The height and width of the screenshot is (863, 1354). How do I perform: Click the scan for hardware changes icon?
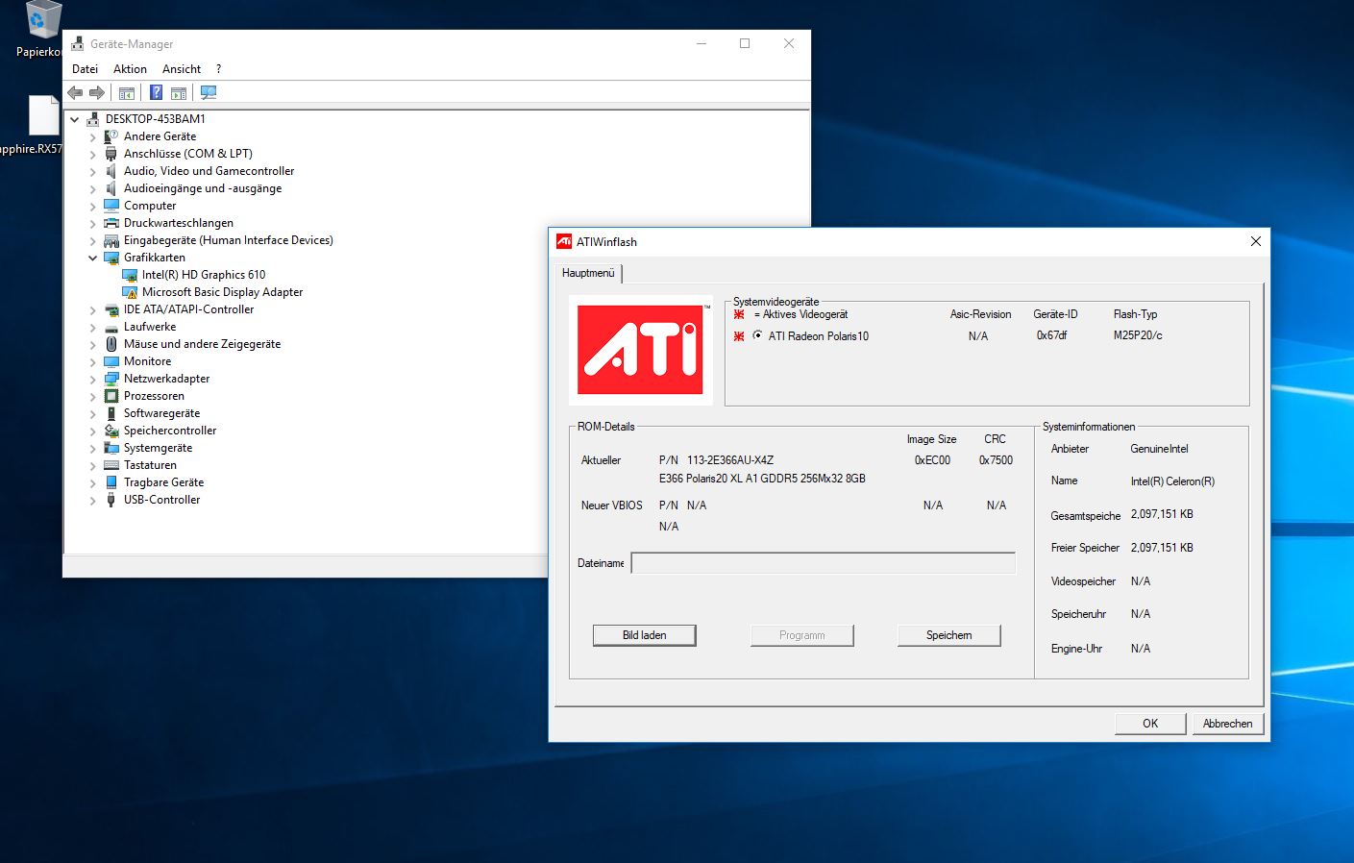coord(209,93)
